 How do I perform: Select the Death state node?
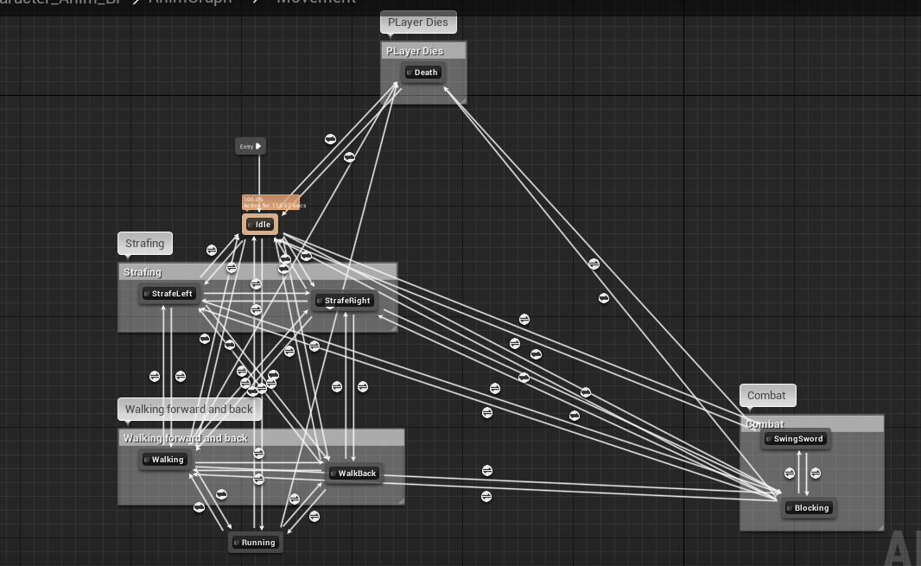tap(422, 73)
